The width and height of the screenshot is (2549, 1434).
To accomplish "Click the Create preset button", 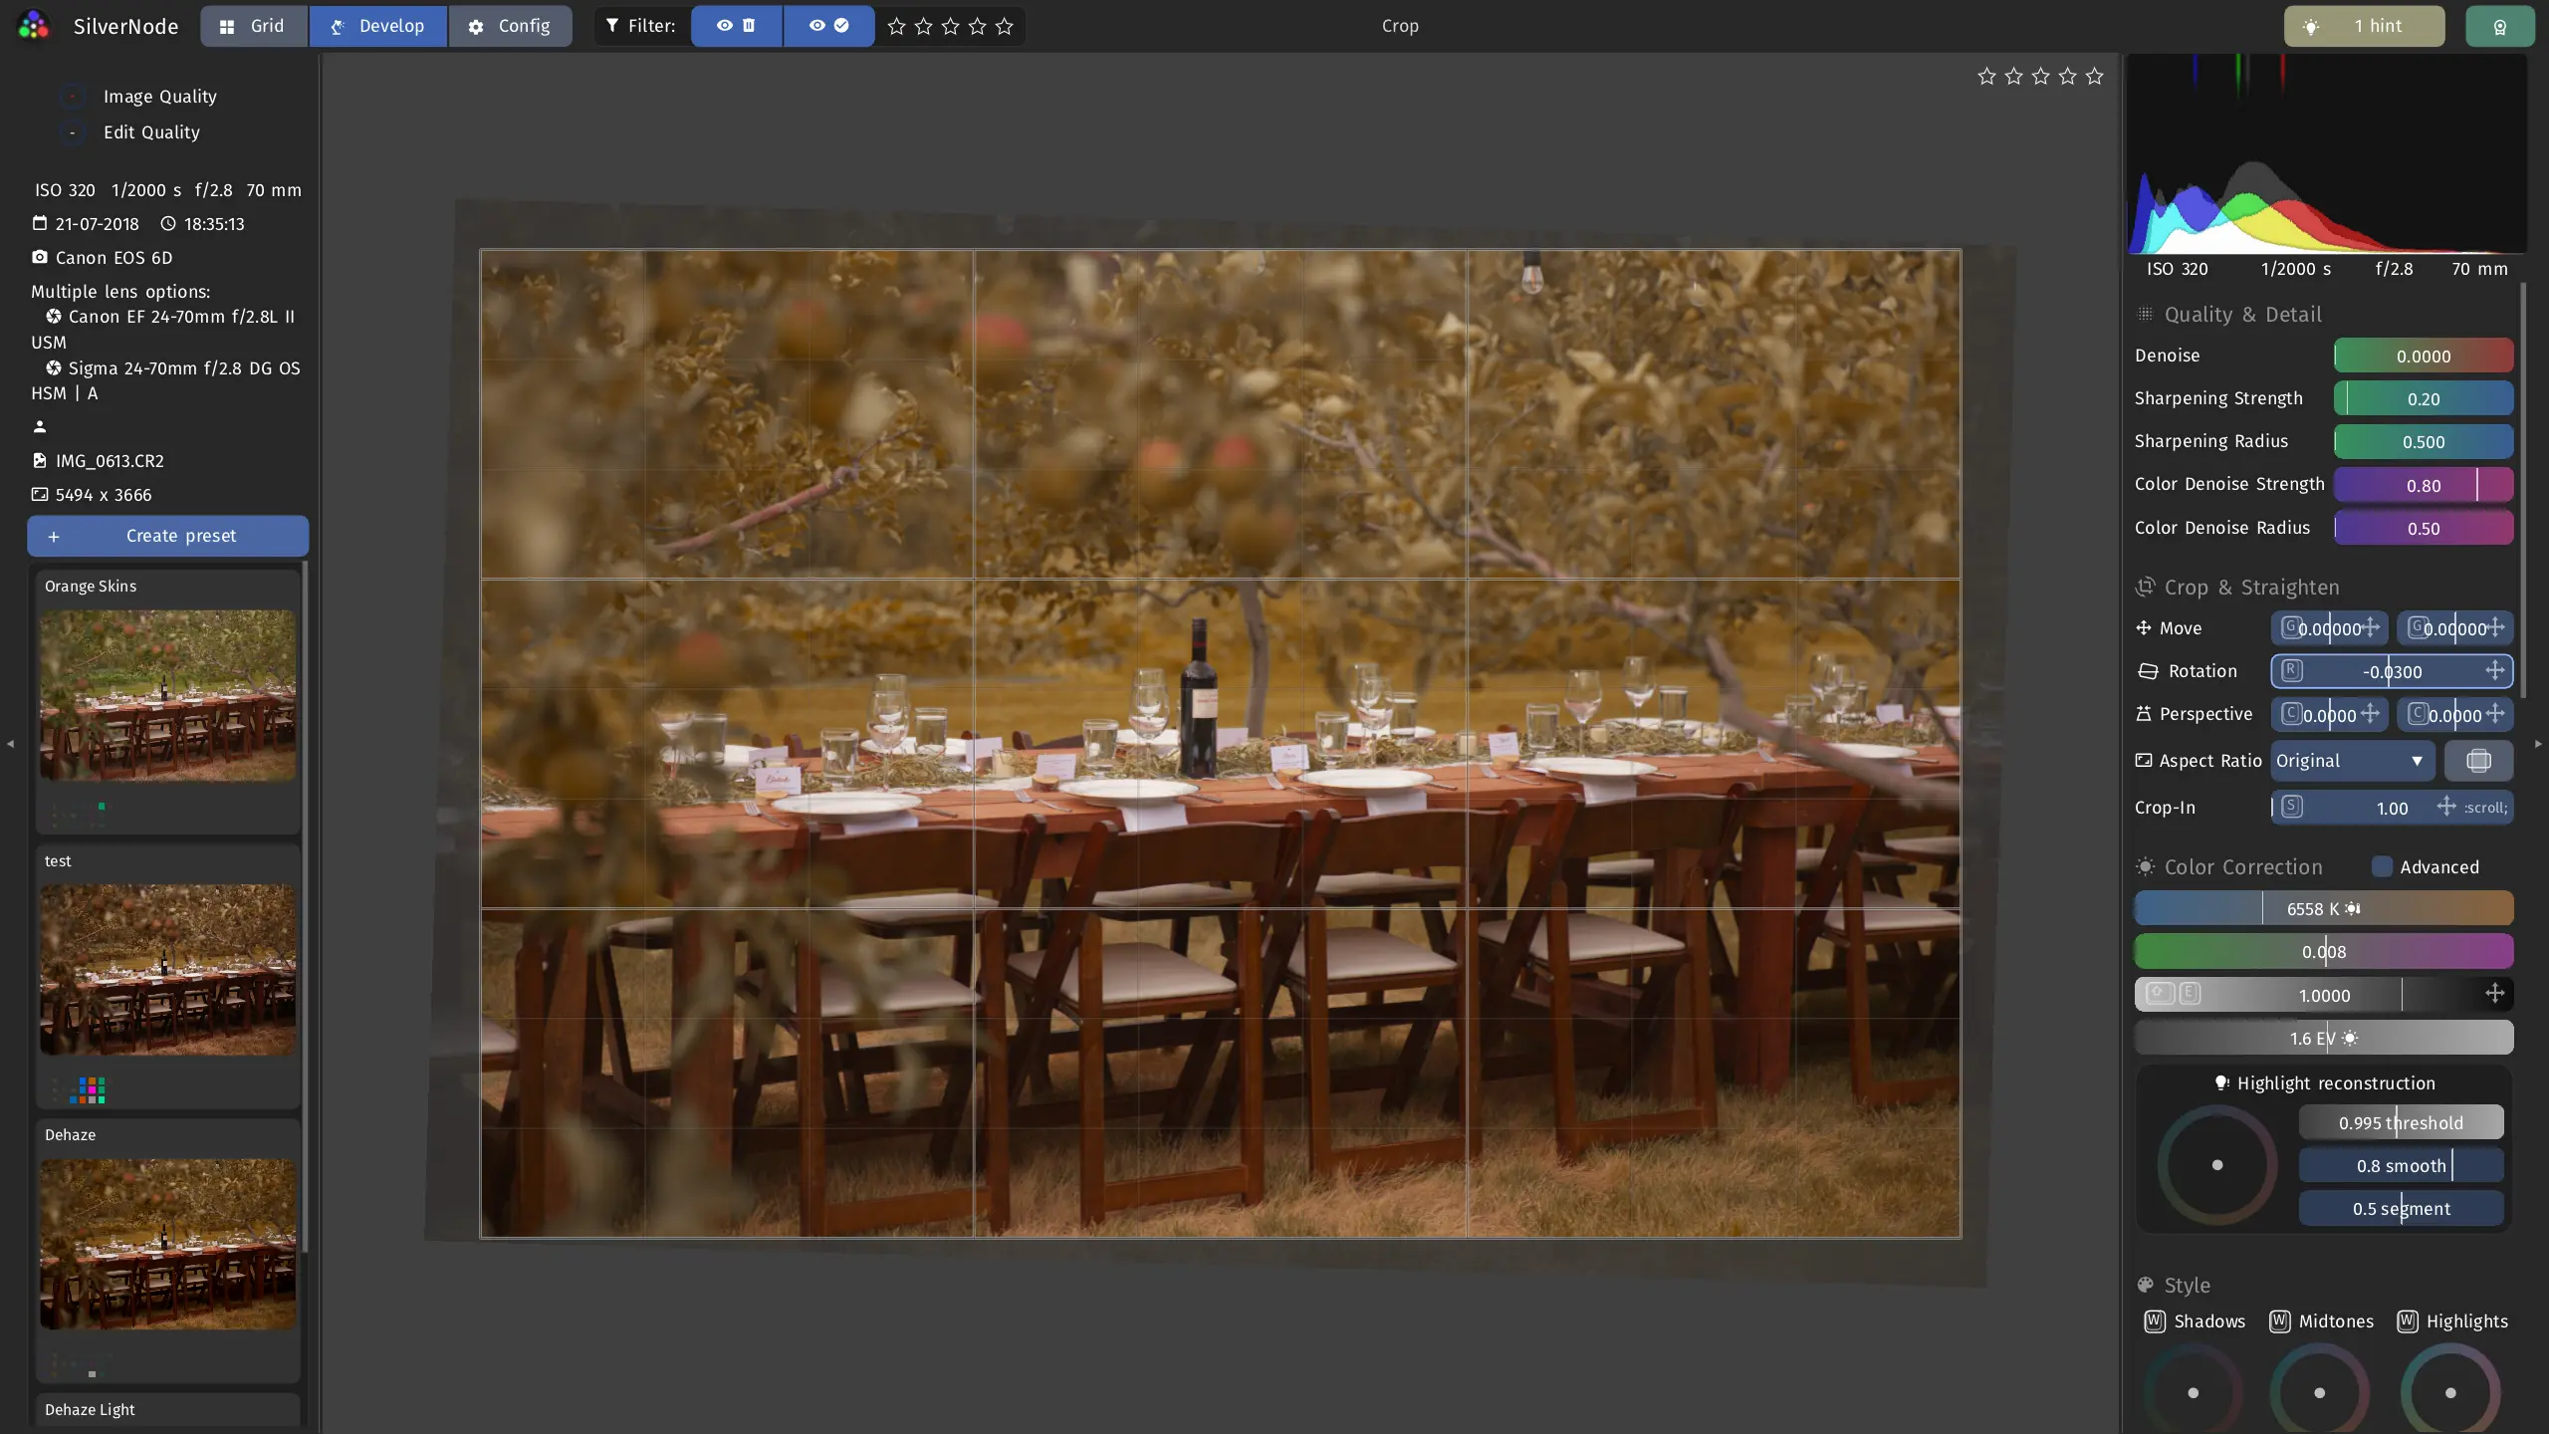I will click(167, 536).
